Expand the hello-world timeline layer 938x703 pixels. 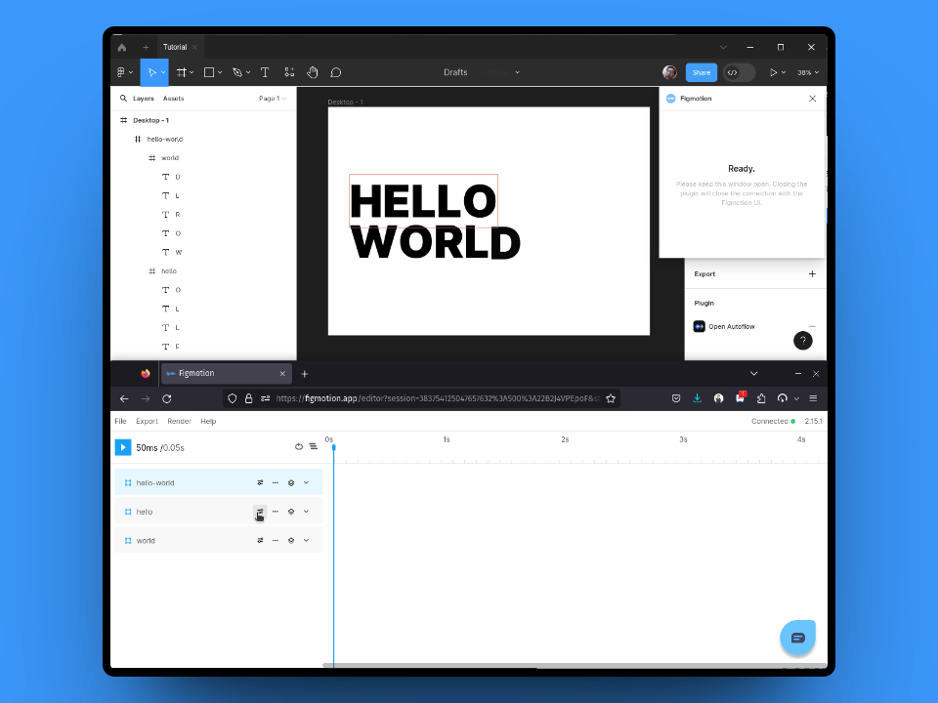306,482
